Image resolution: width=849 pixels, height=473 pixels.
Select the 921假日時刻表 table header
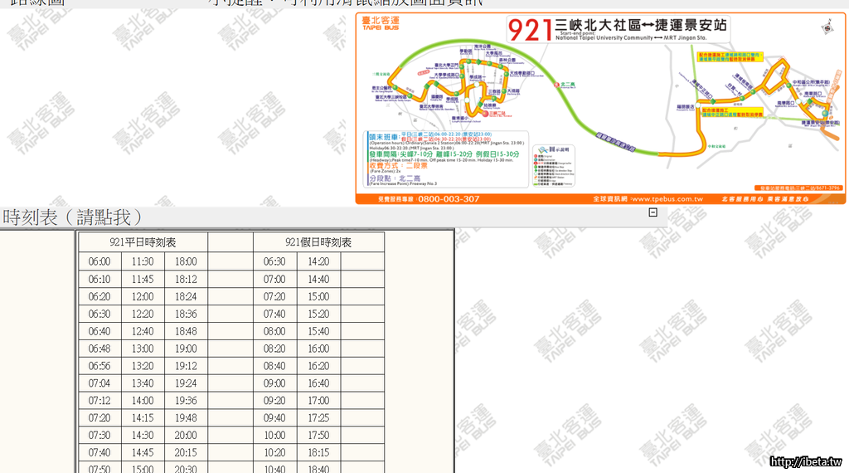click(318, 242)
